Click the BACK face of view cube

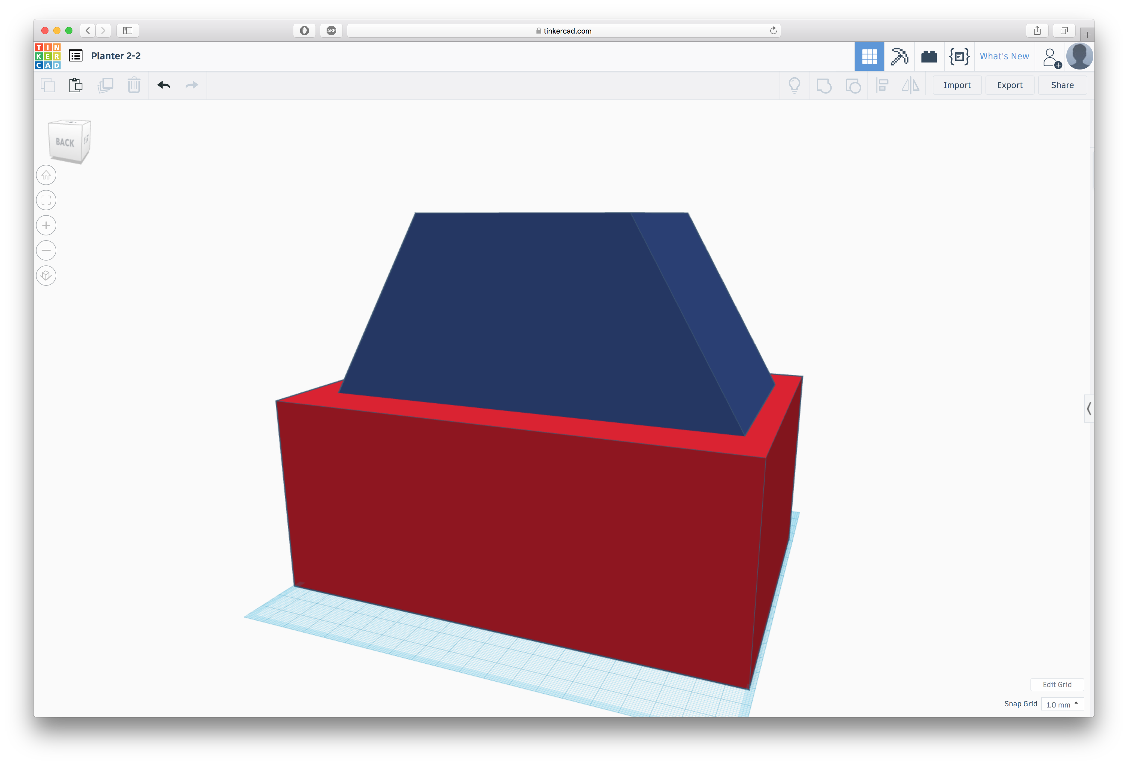click(65, 142)
